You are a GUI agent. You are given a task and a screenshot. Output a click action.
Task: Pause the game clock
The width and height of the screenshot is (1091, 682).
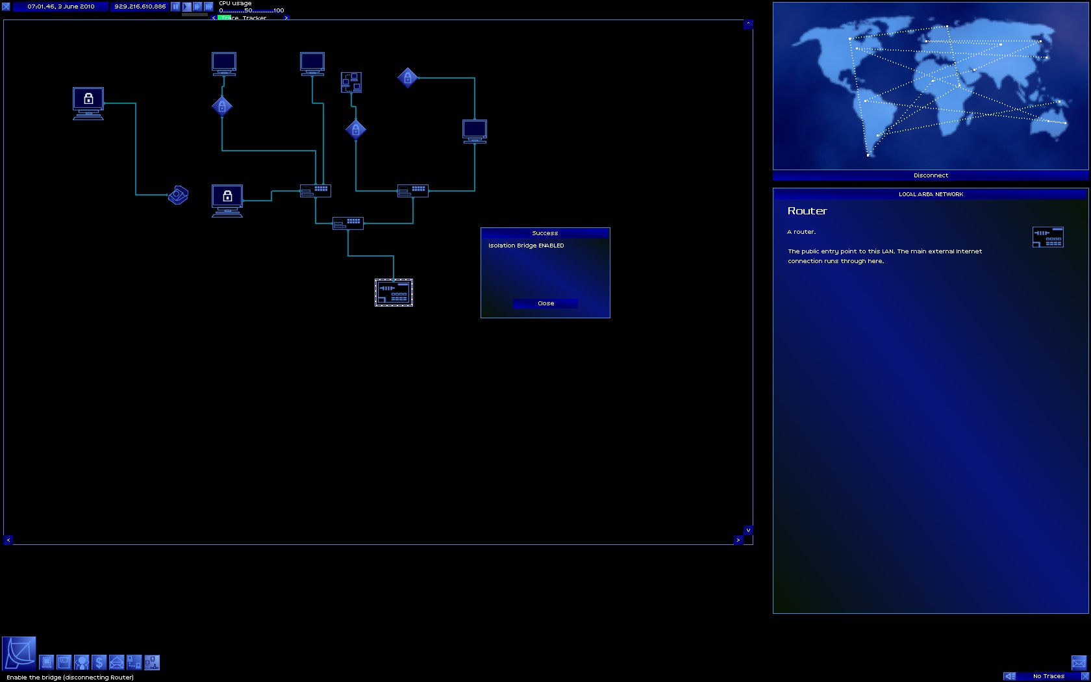point(175,6)
